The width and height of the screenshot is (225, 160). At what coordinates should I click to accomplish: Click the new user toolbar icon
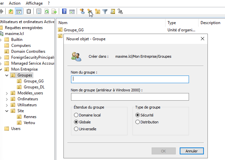click(x=82, y=12)
